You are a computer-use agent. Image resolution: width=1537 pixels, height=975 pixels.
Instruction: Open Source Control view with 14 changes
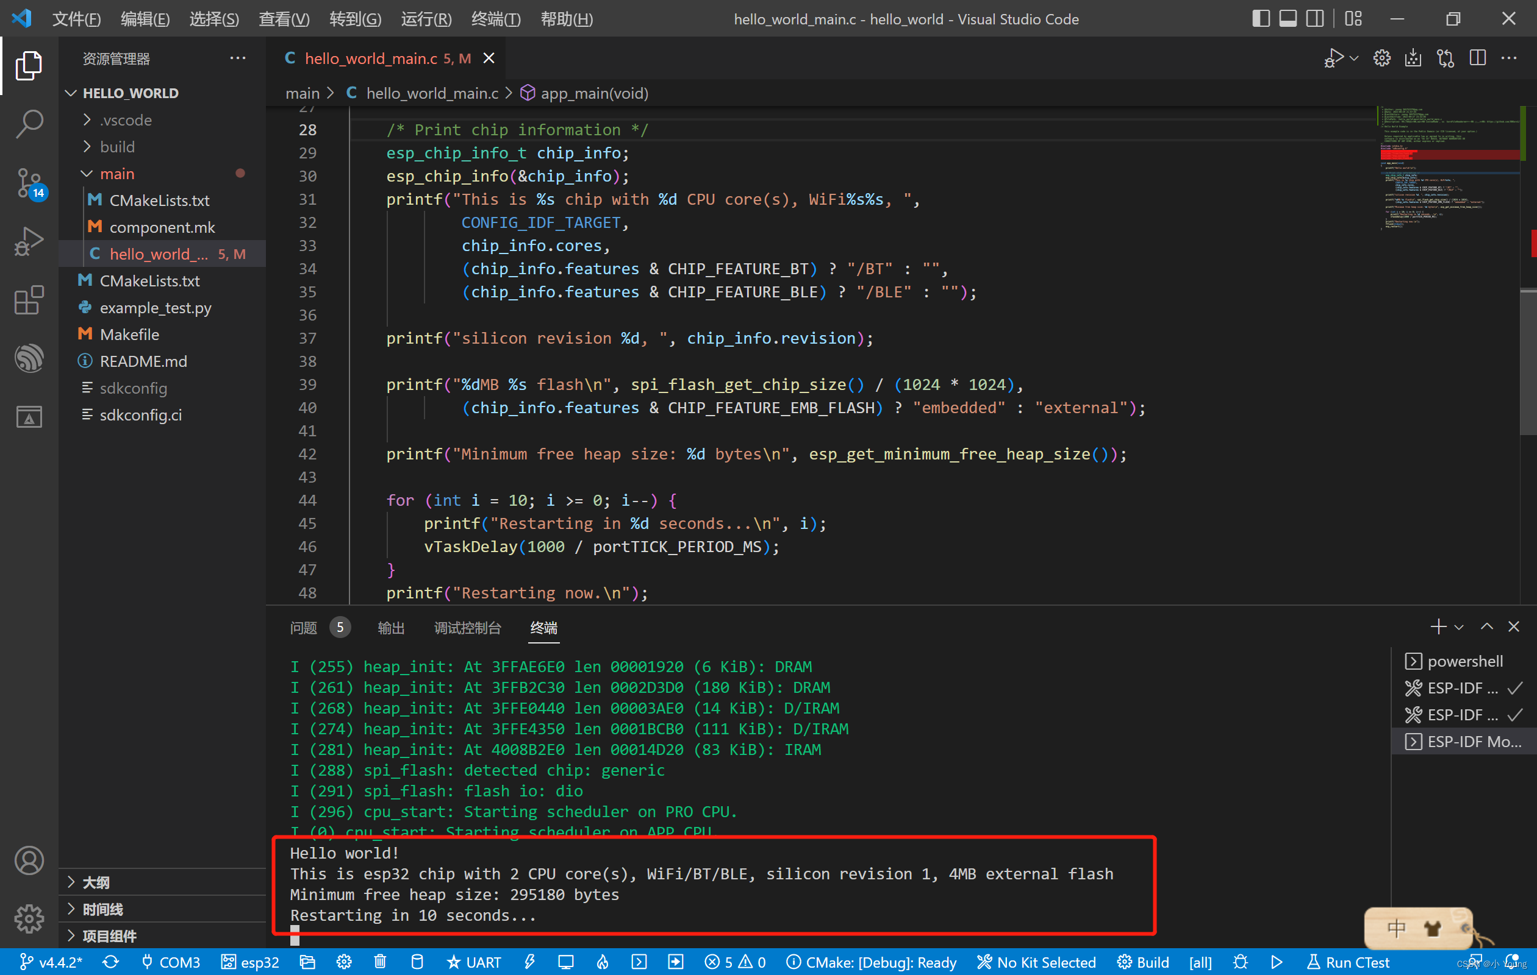(x=29, y=184)
